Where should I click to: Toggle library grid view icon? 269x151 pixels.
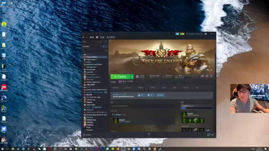pos(106,42)
